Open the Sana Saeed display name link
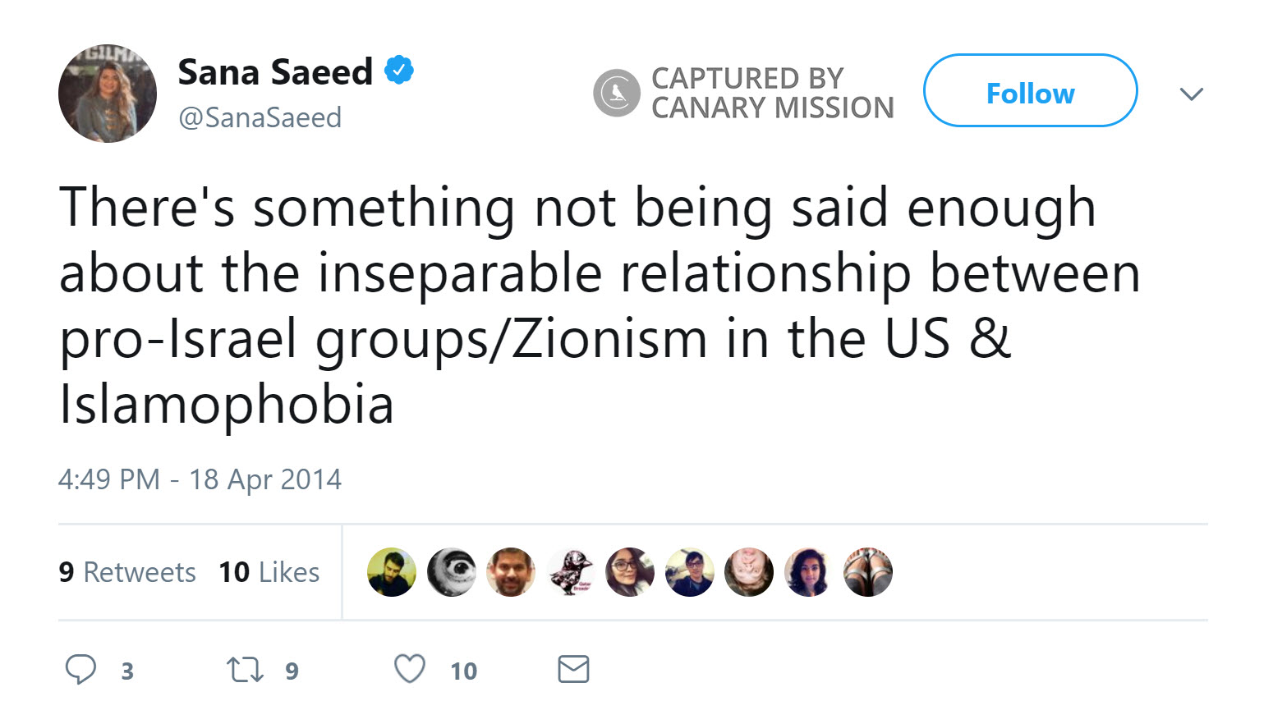 pyautogui.click(x=275, y=72)
